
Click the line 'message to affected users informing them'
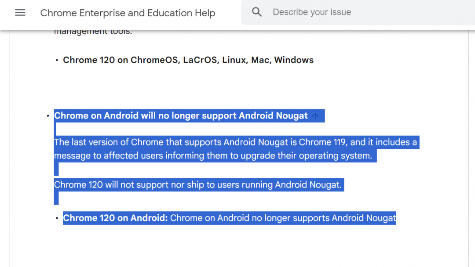coord(213,156)
